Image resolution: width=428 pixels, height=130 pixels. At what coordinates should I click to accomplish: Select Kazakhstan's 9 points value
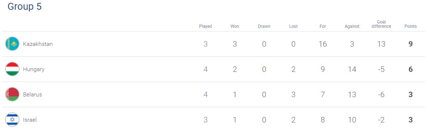tap(411, 44)
